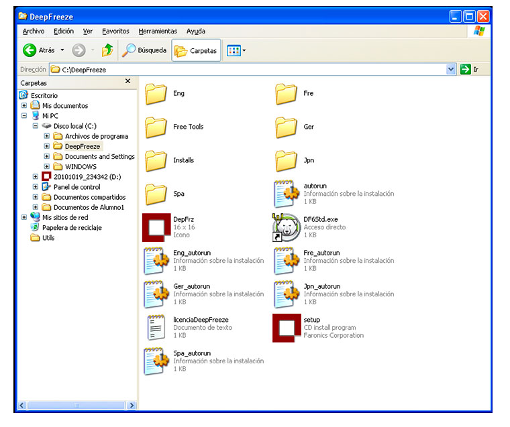The image size is (510, 427).
Task: Select the WINDOWS folder label in tree
Action: tap(81, 167)
